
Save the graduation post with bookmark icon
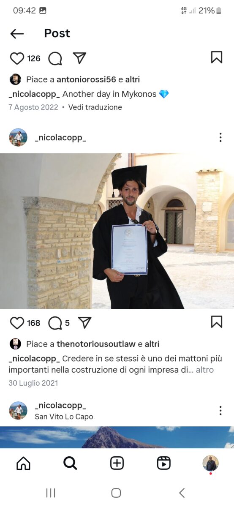(x=217, y=322)
